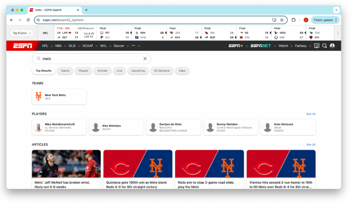Select the Articles filter tab
The height and width of the screenshot is (206, 358).
click(x=102, y=71)
